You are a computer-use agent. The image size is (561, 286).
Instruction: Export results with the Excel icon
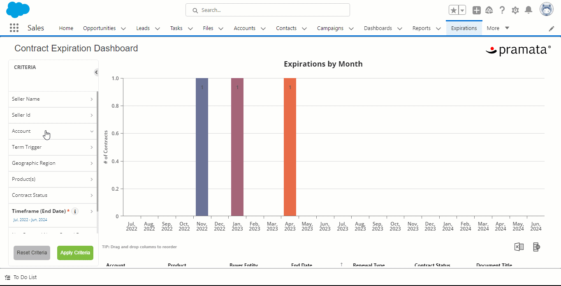(x=519, y=247)
